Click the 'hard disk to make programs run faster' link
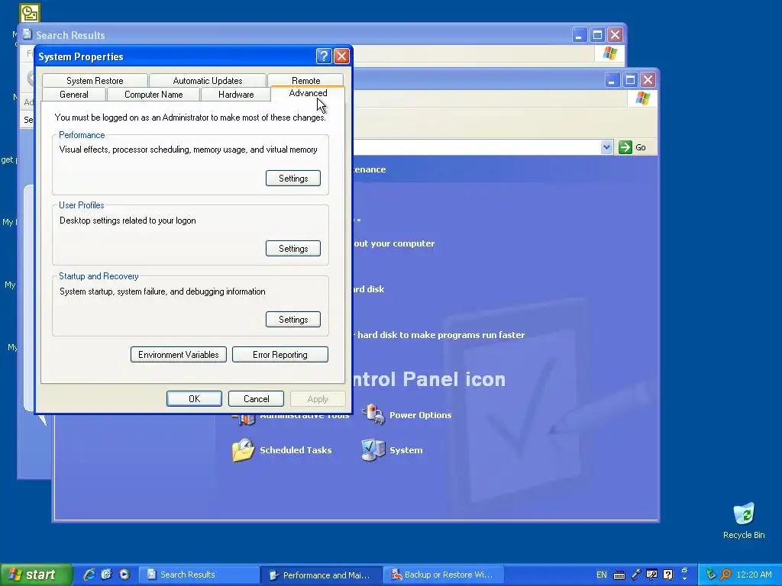 tap(441, 335)
